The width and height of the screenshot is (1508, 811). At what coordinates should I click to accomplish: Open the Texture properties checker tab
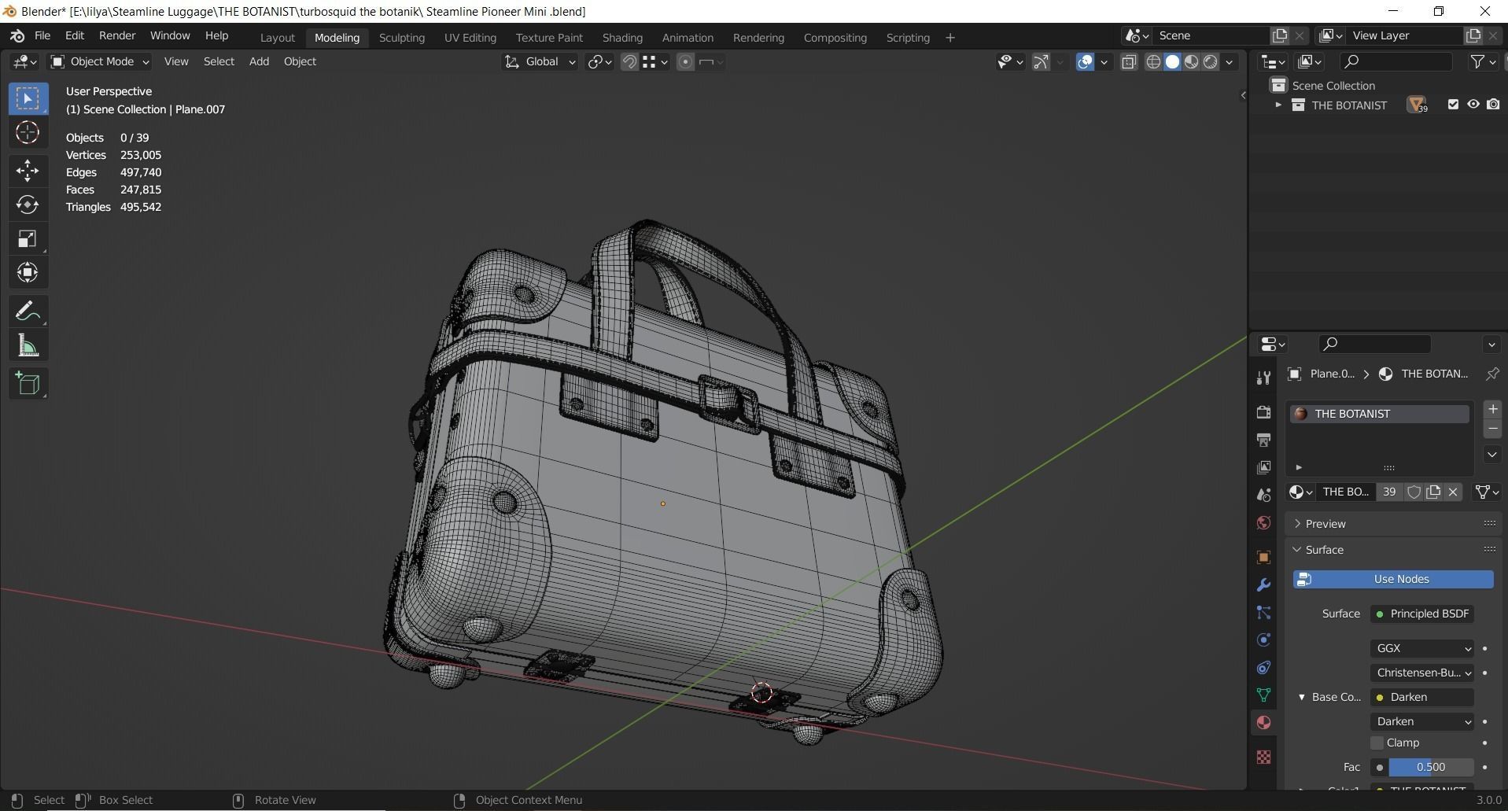coord(1263,757)
